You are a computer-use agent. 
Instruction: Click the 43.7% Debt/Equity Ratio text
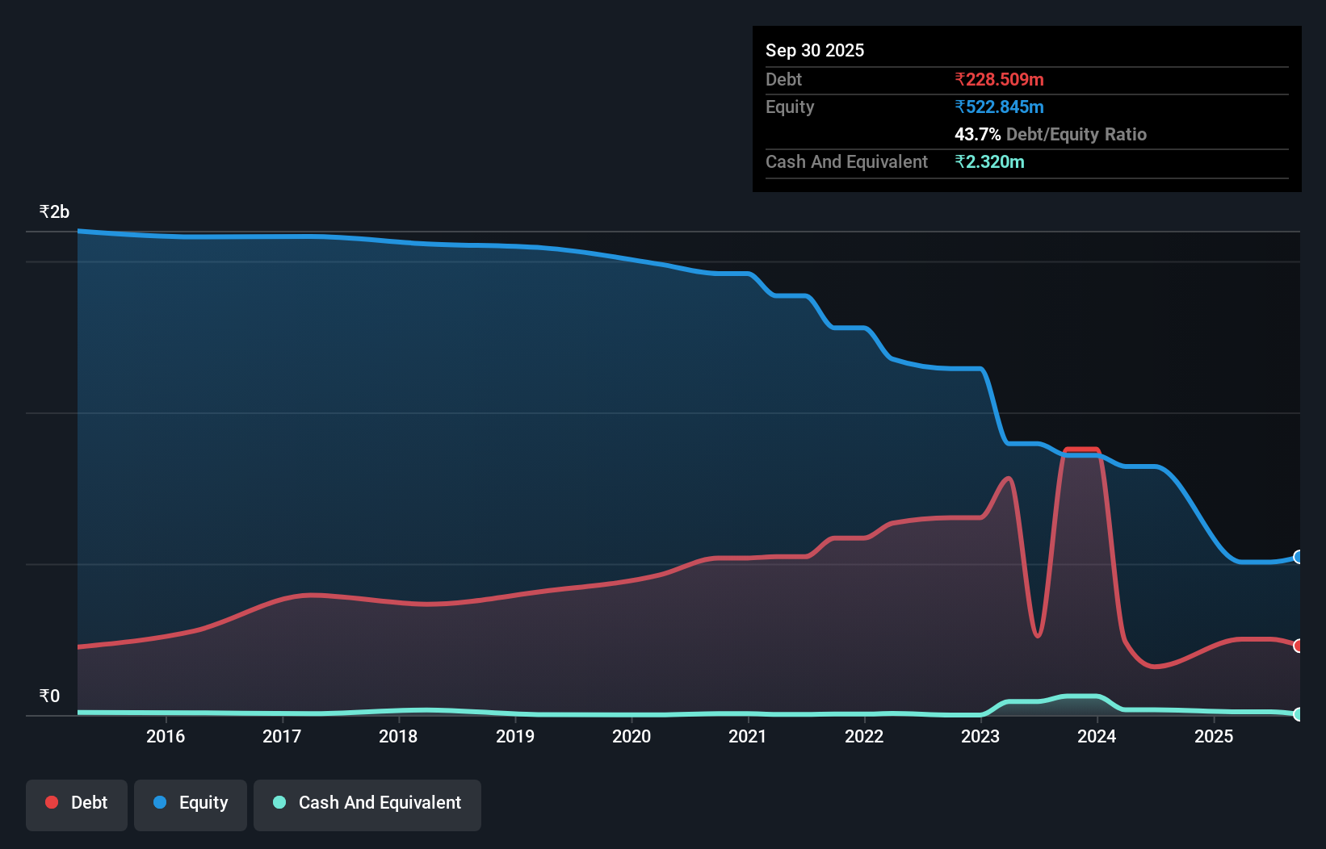pos(1051,134)
